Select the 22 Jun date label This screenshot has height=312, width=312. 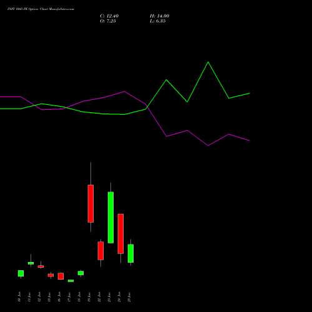tap(99, 297)
